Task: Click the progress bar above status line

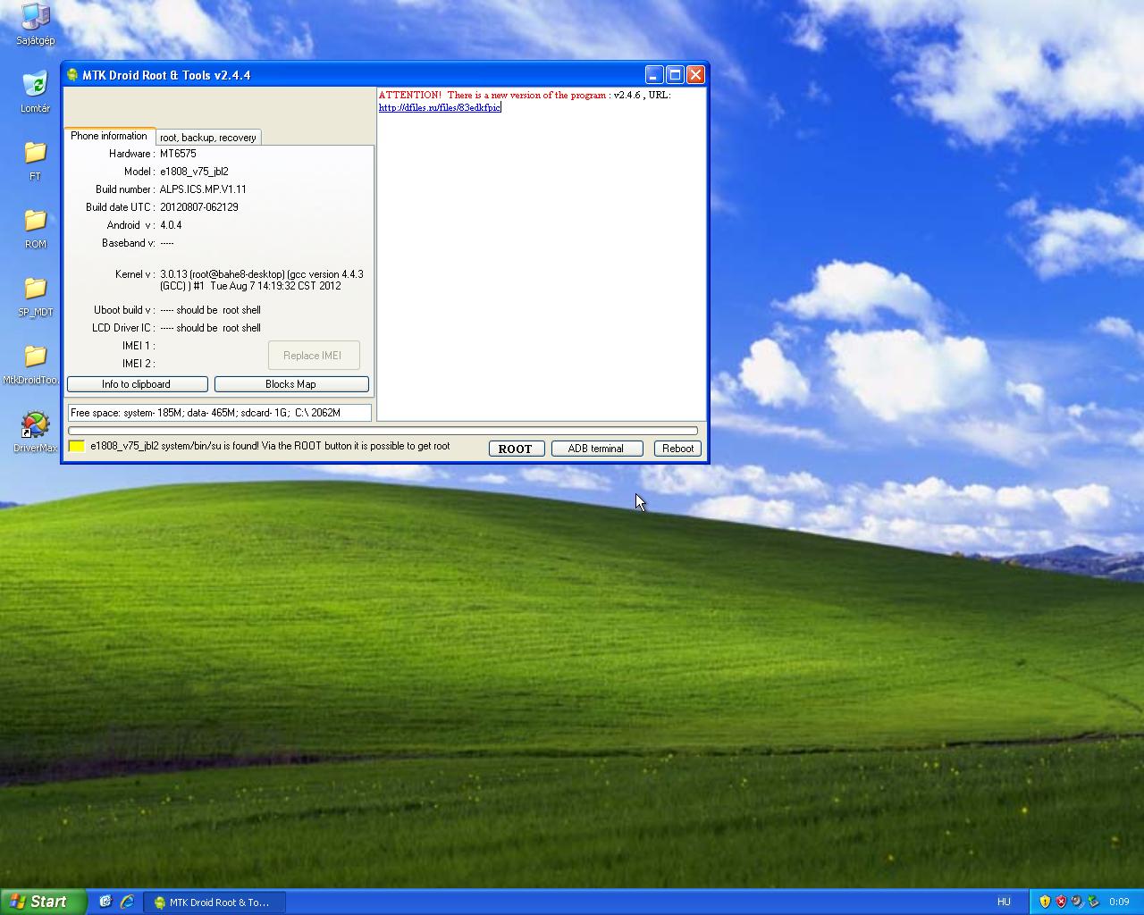Action: 383,431
